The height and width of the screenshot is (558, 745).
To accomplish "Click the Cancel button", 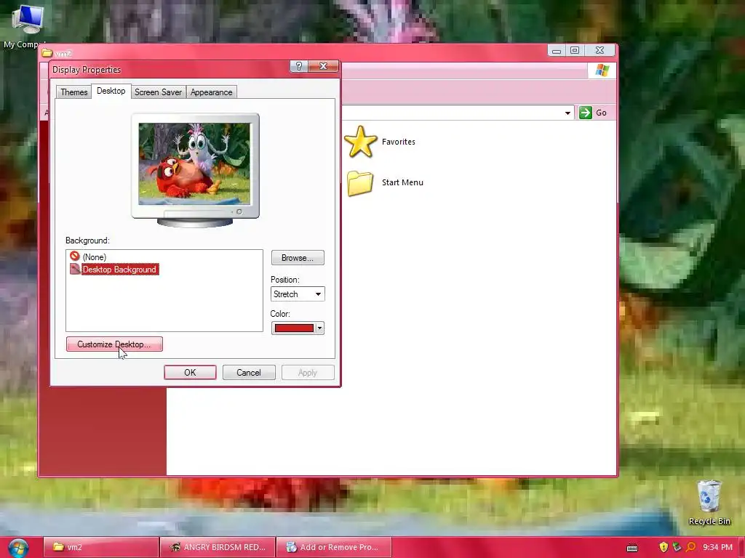I will click(x=249, y=373).
